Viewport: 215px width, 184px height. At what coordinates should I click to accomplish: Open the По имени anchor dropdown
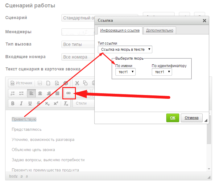pos(126,72)
